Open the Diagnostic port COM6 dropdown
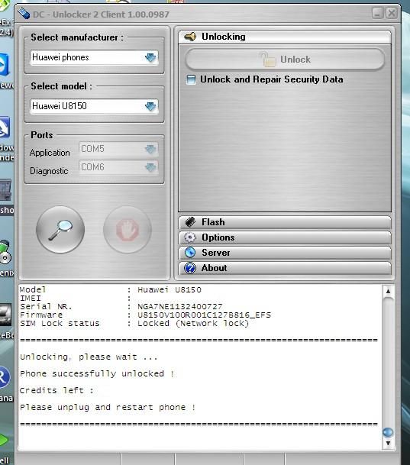Screen dimensions: 410x465 [x=118, y=167]
